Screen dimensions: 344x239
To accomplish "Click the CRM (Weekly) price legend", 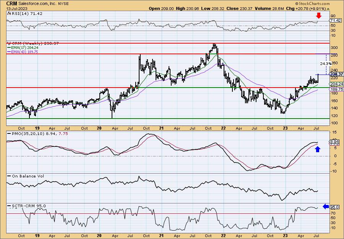I will [33, 44].
